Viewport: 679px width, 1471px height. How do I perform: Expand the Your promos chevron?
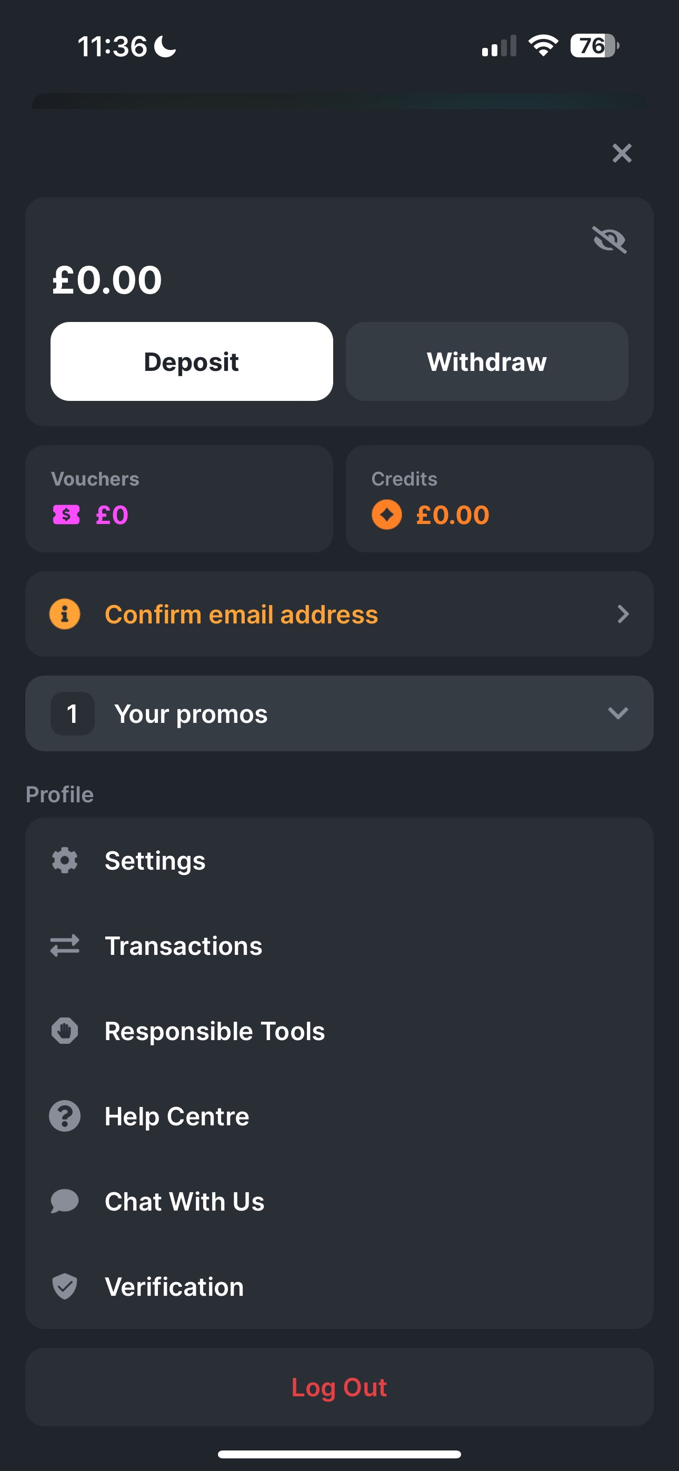618,713
